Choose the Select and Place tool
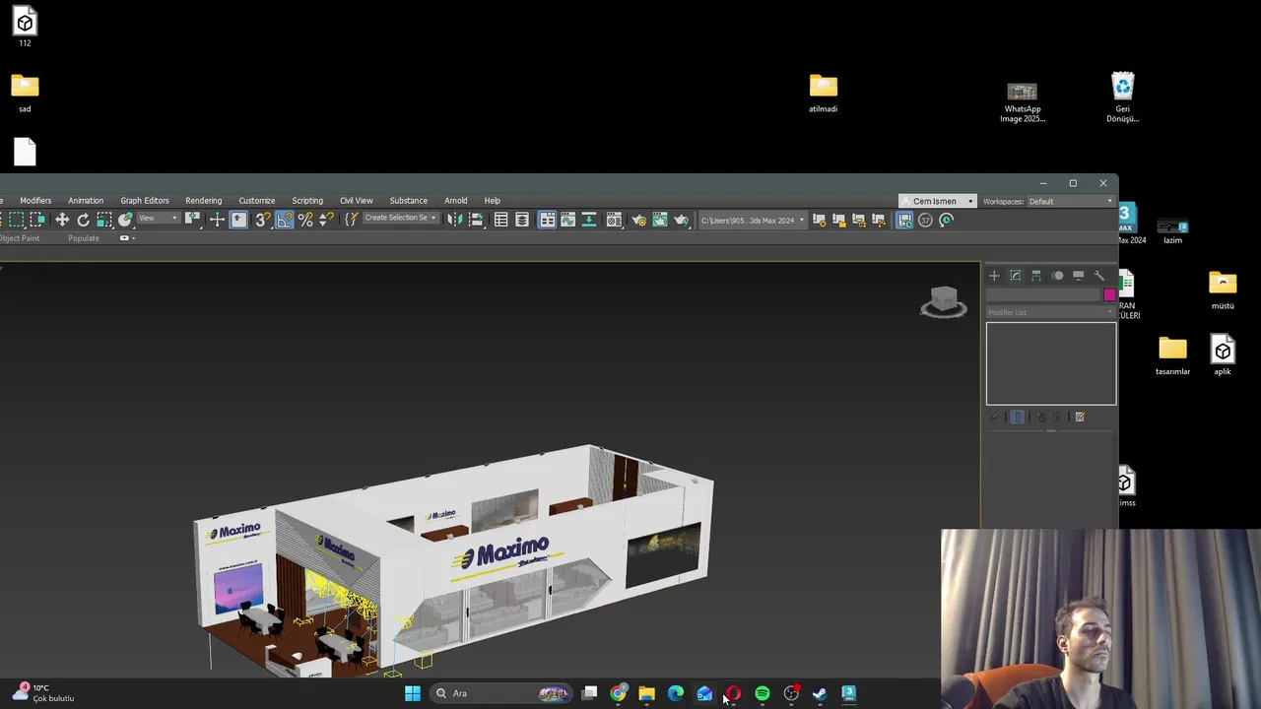Screen dimensions: 1261x709 pyautogui.click(x=125, y=220)
